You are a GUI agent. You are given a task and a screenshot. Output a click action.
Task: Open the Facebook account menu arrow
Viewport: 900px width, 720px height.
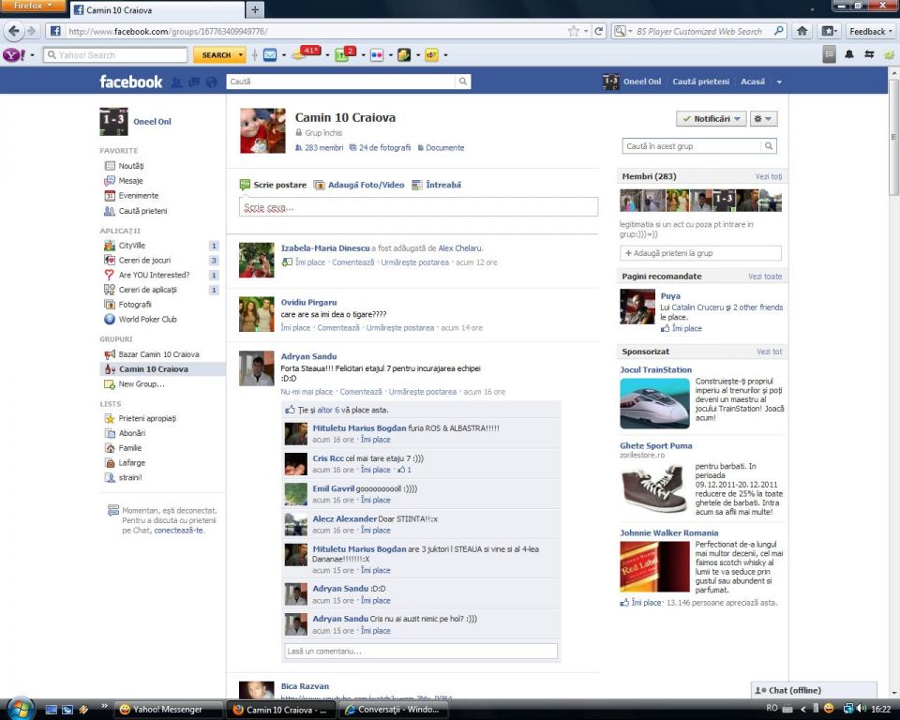click(779, 82)
